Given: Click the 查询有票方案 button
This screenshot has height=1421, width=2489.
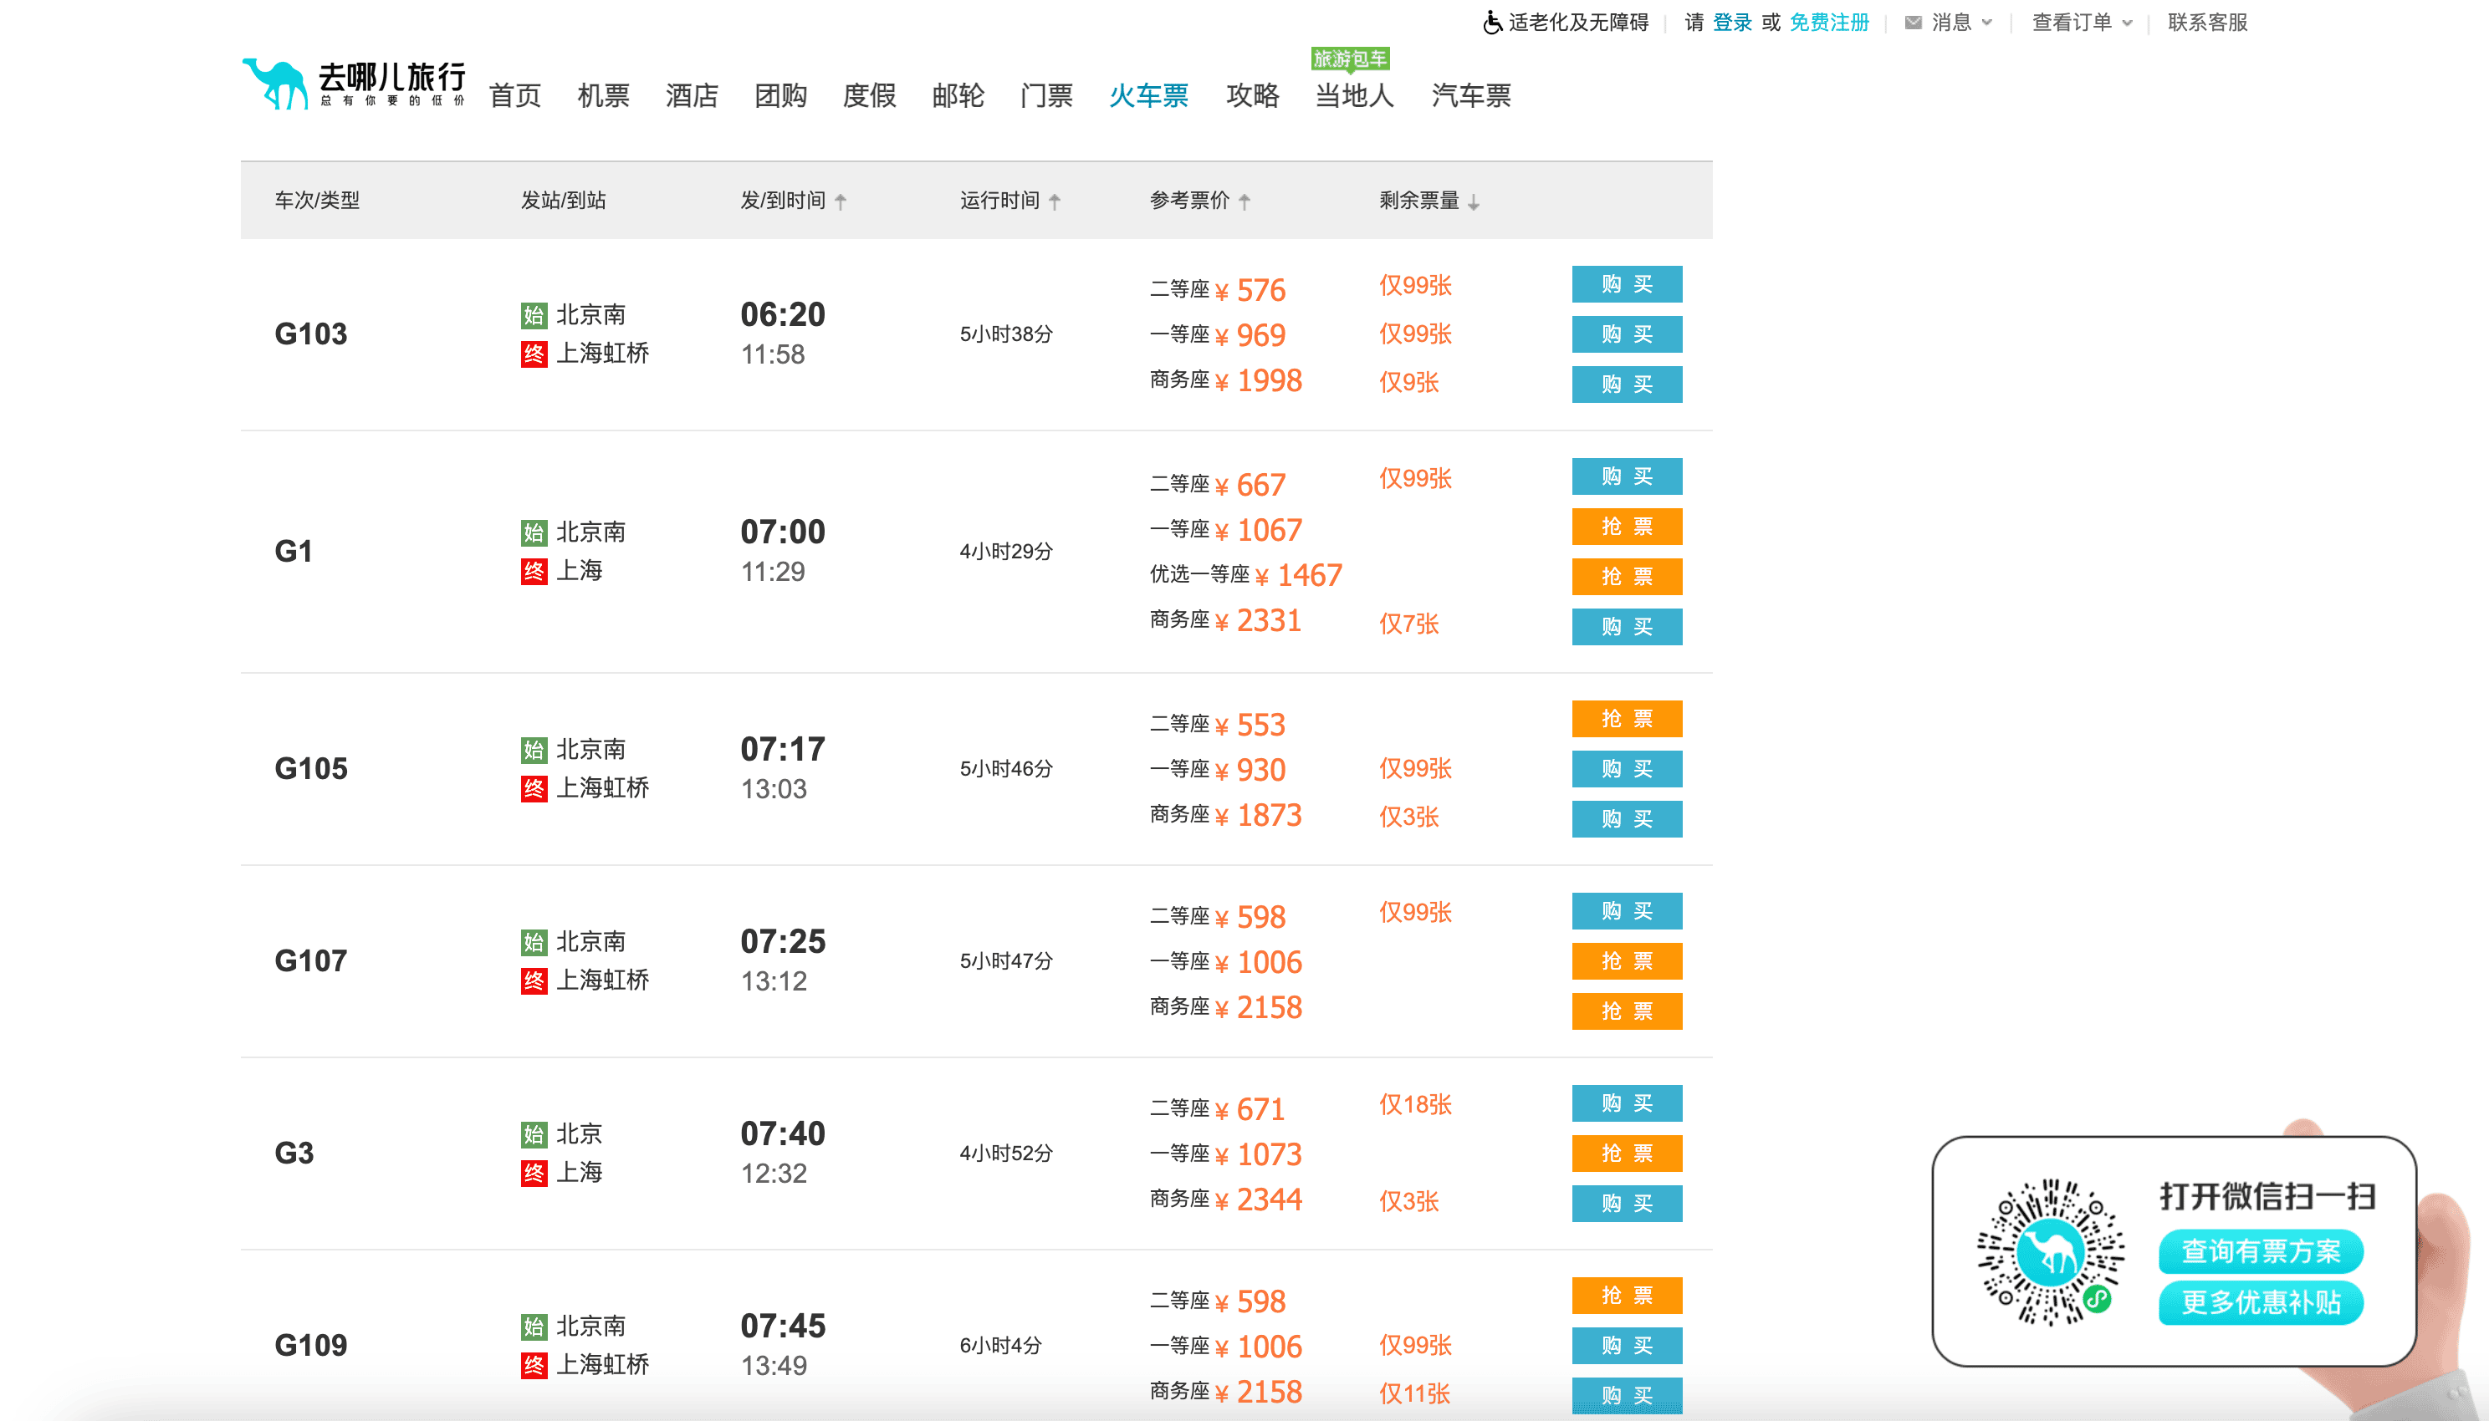Looking at the screenshot, I should (2260, 1251).
